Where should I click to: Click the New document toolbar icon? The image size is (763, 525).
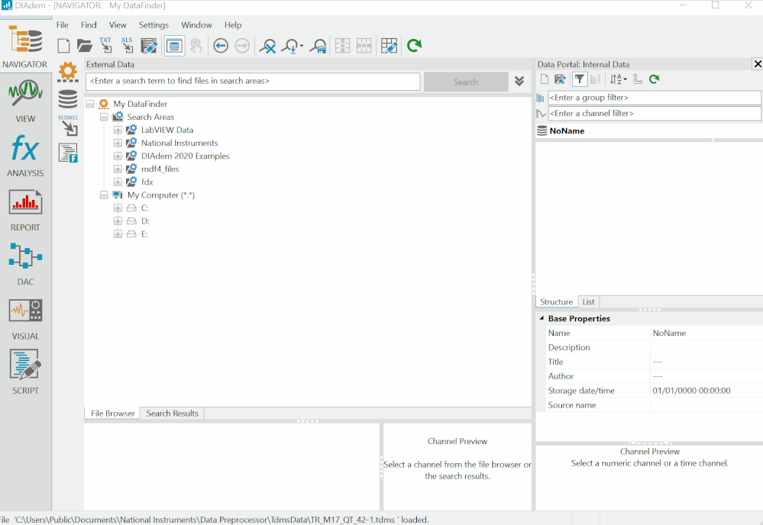[x=63, y=46]
